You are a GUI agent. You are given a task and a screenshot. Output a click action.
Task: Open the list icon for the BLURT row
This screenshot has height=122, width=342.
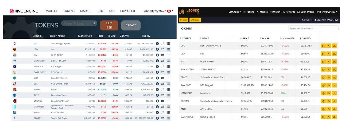168,89
